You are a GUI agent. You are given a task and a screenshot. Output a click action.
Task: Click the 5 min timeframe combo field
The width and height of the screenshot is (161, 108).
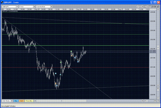pos(26,7)
